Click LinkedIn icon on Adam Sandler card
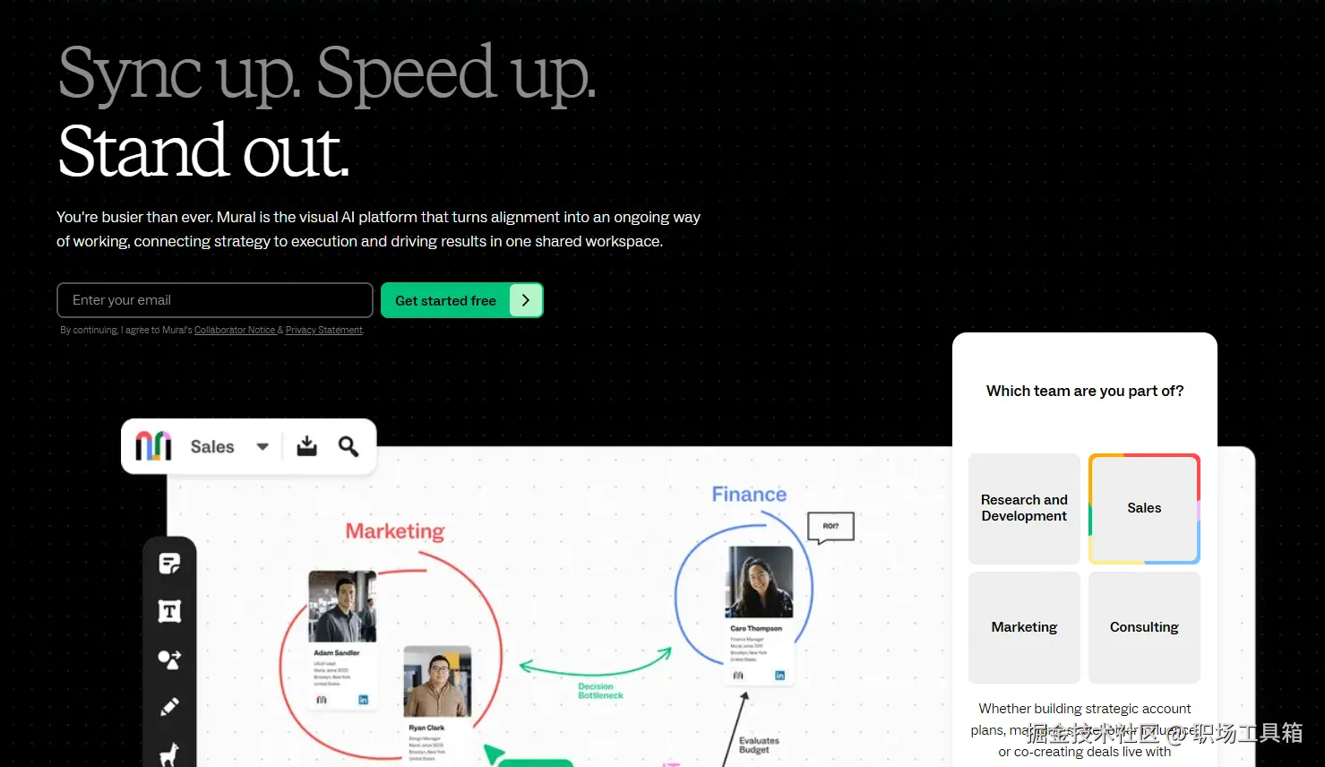This screenshot has width=1325, height=767. (363, 700)
